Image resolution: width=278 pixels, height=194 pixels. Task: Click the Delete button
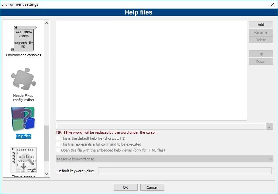coord(261,40)
